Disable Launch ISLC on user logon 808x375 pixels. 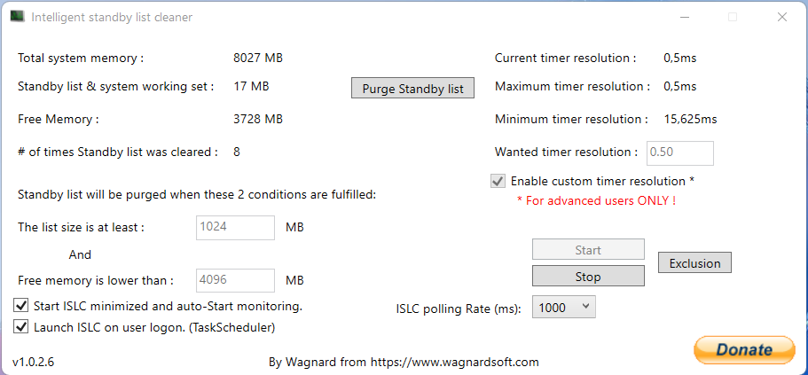click(x=21, y=327)
